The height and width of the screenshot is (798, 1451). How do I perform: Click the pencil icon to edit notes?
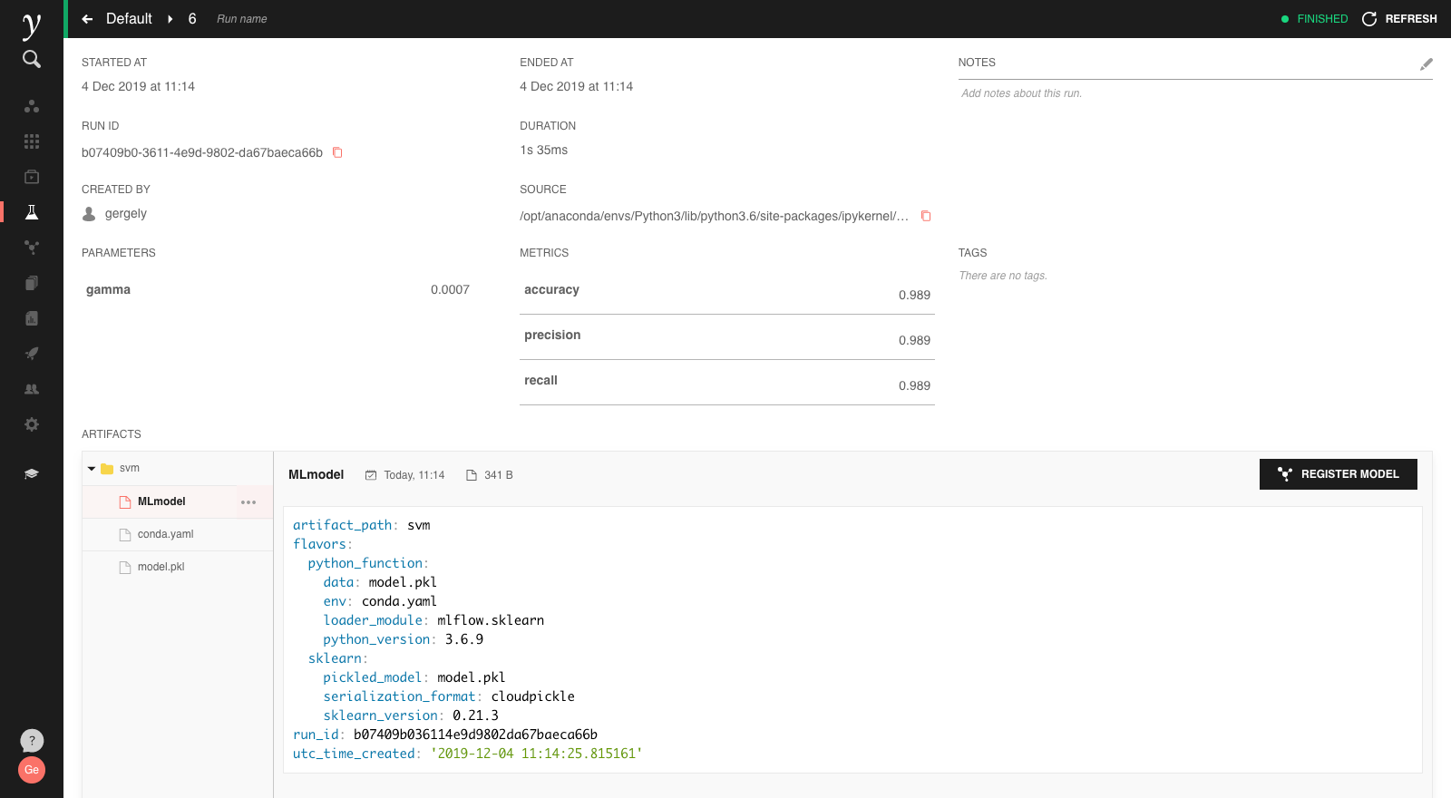point(1426,63)
